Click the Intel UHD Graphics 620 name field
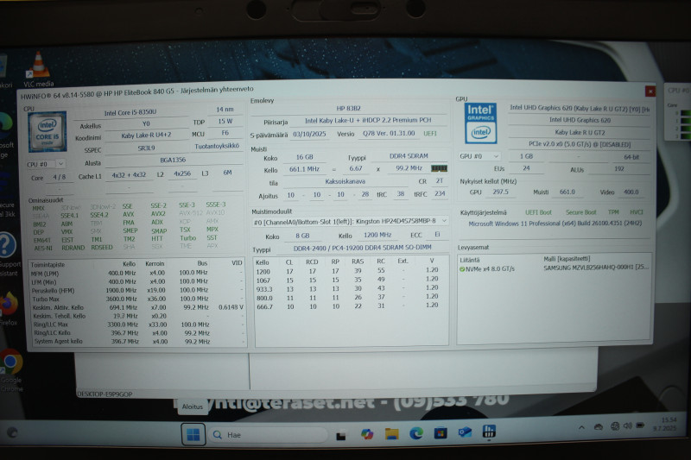The height and width of the screenshot is (460, 691). pos(580,120)
